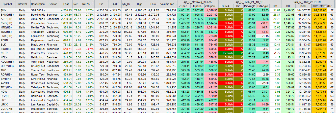Select the BLK symbol cell

8,45
